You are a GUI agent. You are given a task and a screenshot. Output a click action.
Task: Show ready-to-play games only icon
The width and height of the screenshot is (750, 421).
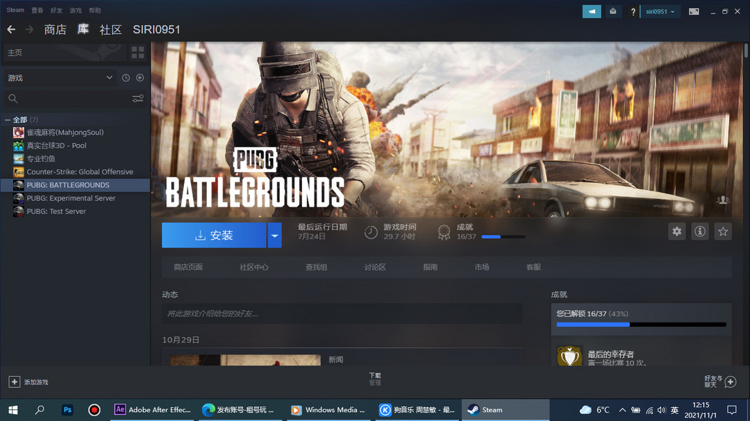[140, 78]
